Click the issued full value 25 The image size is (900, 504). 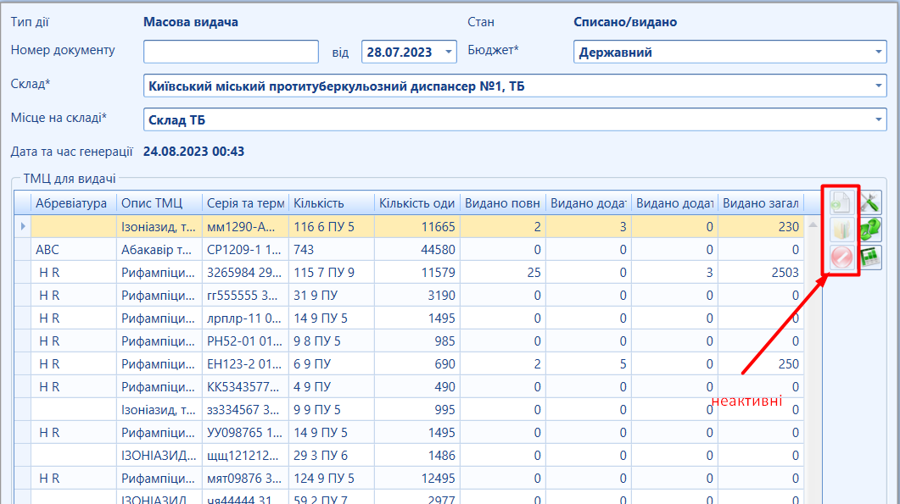pos(534,273)
